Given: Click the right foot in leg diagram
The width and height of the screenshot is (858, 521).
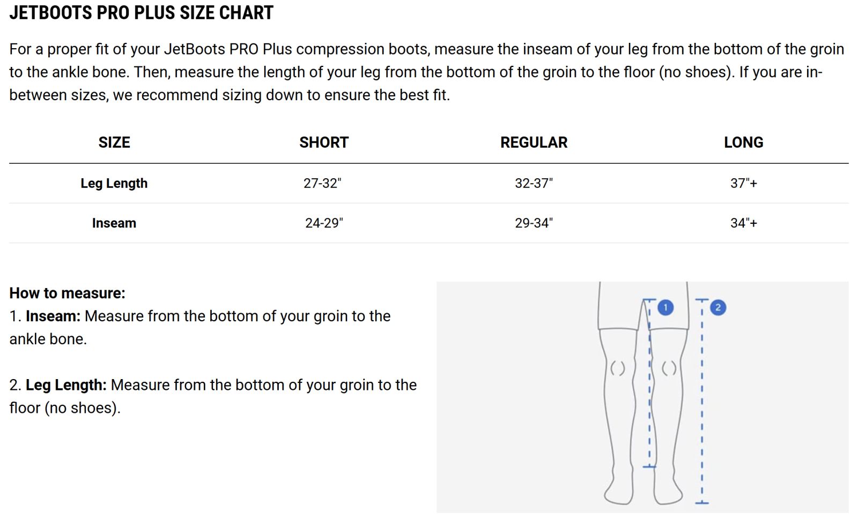Looking at the screenshot, I should 668,488.
